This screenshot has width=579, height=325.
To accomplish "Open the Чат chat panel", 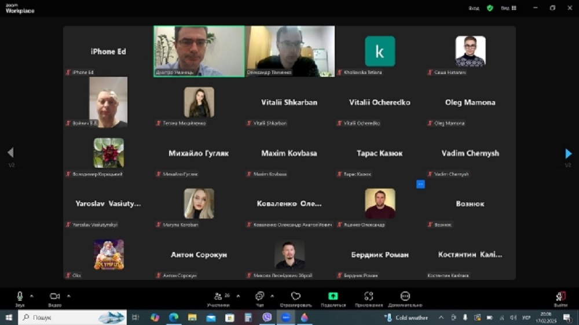I will pos(259,299).
